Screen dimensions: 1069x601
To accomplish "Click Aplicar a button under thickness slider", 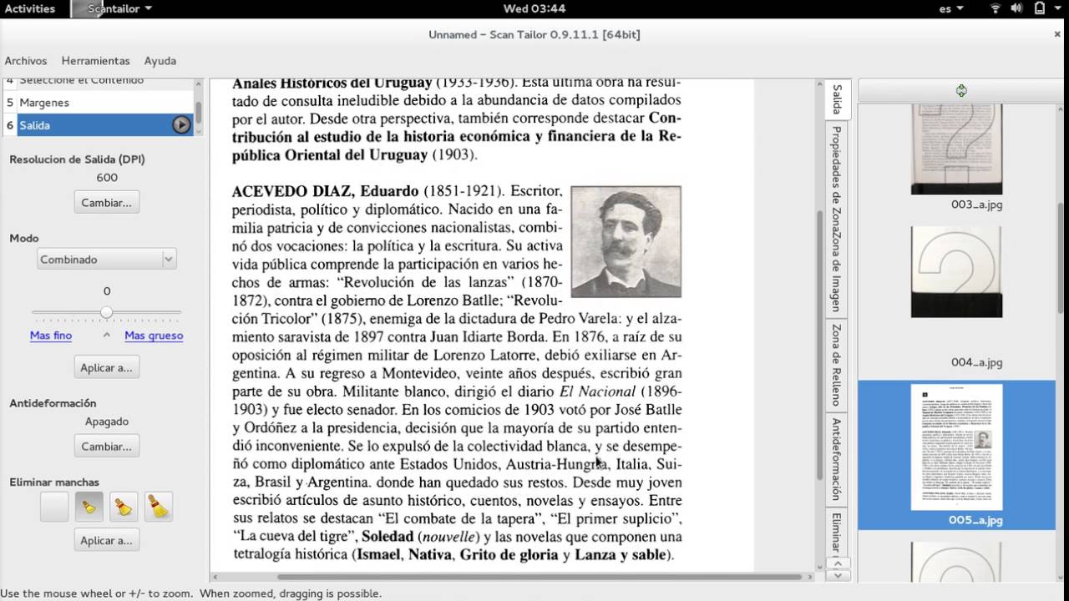I will point(106,367).
